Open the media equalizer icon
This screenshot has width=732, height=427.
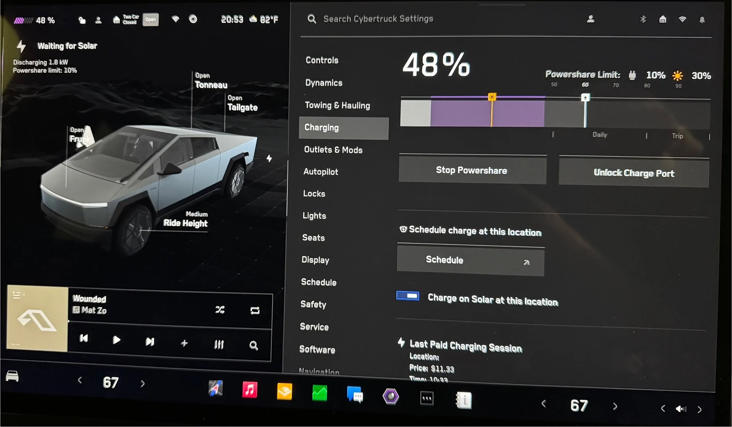coord(219,345)
